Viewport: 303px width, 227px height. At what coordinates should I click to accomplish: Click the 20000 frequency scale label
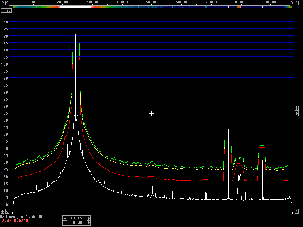[62, 2]
